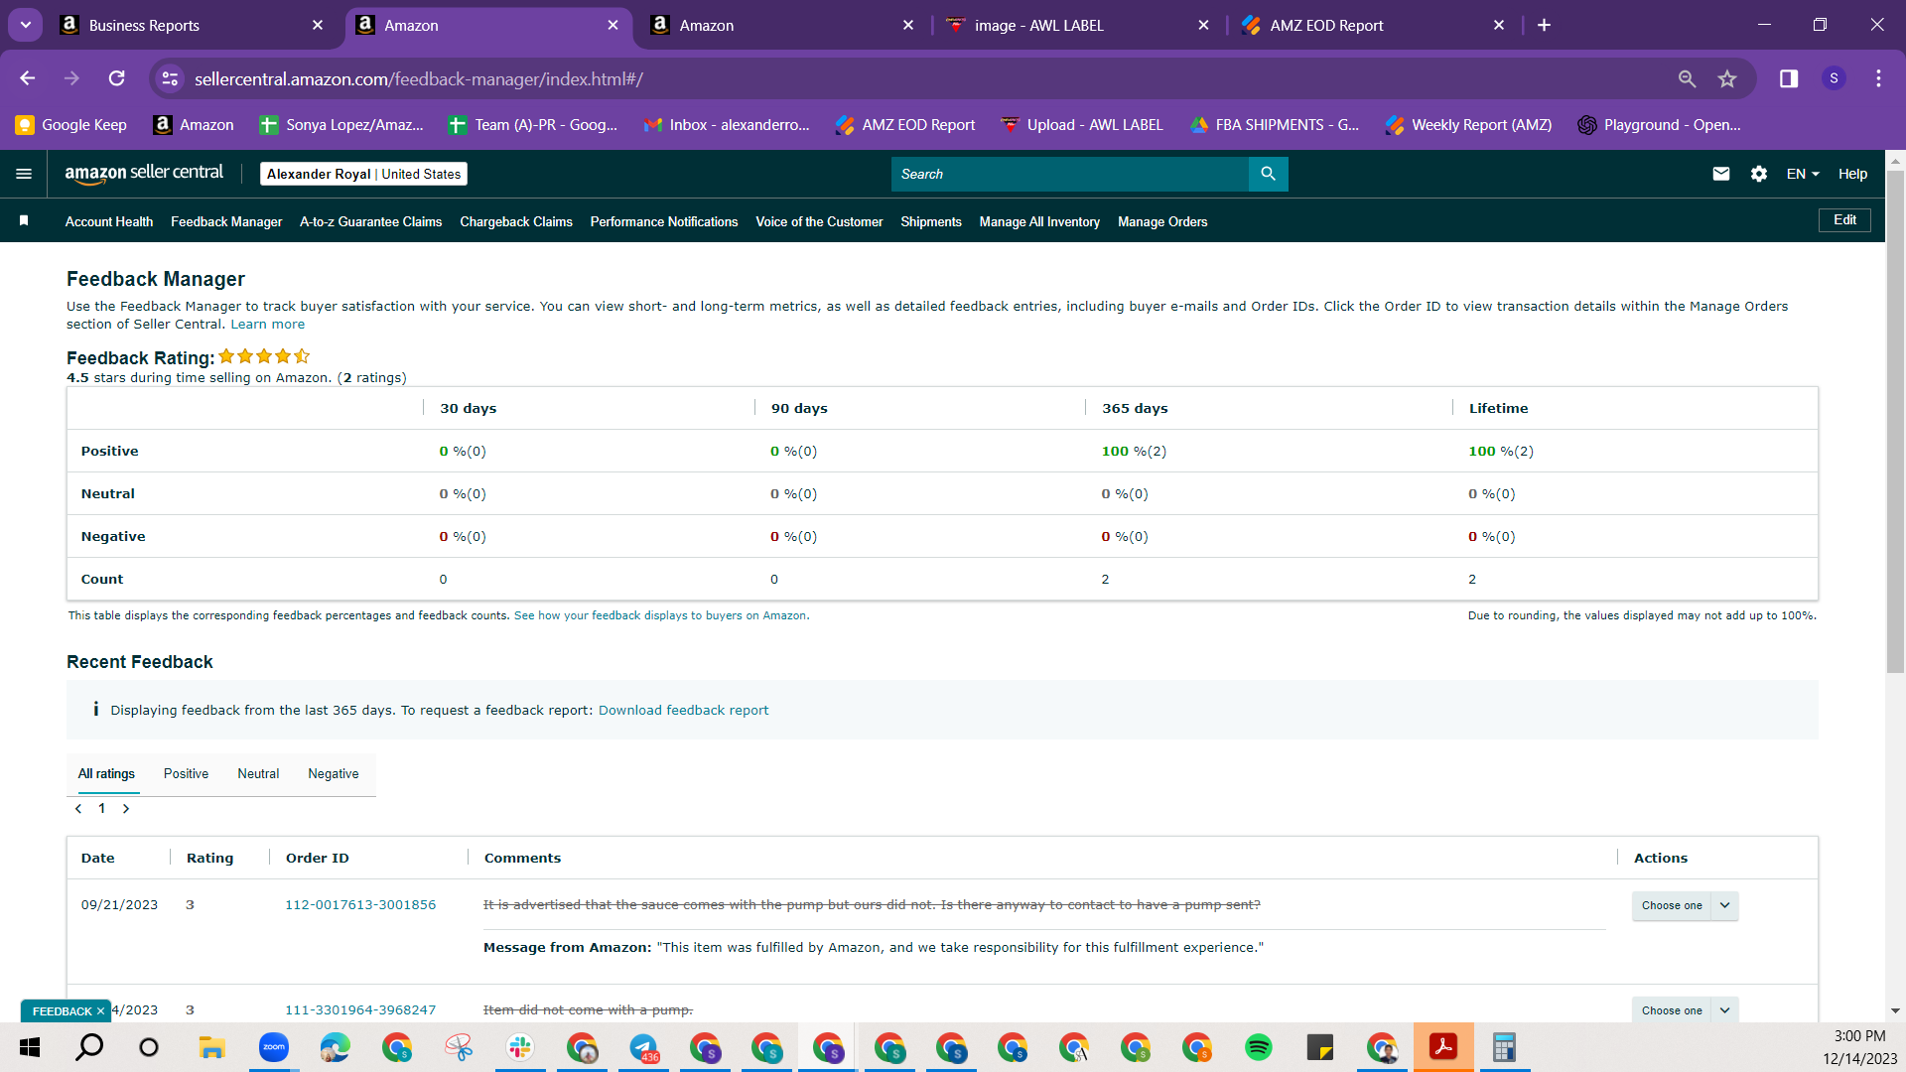1906x1072 pixels.
Task: Open order 111-3301964-3968247 link
Action: tap(360, 1009)
